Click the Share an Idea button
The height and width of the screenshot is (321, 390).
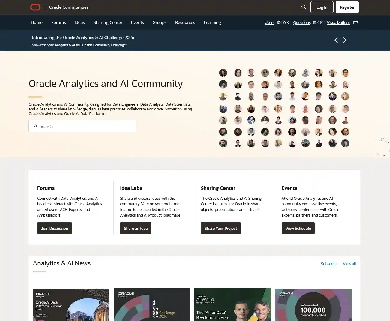[136, 228]
